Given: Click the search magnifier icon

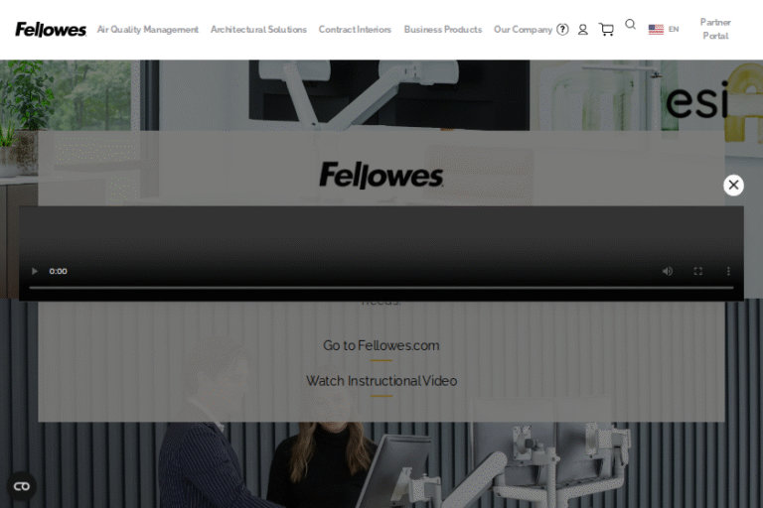Looking at the screenshot, I should tap(630, 24).
